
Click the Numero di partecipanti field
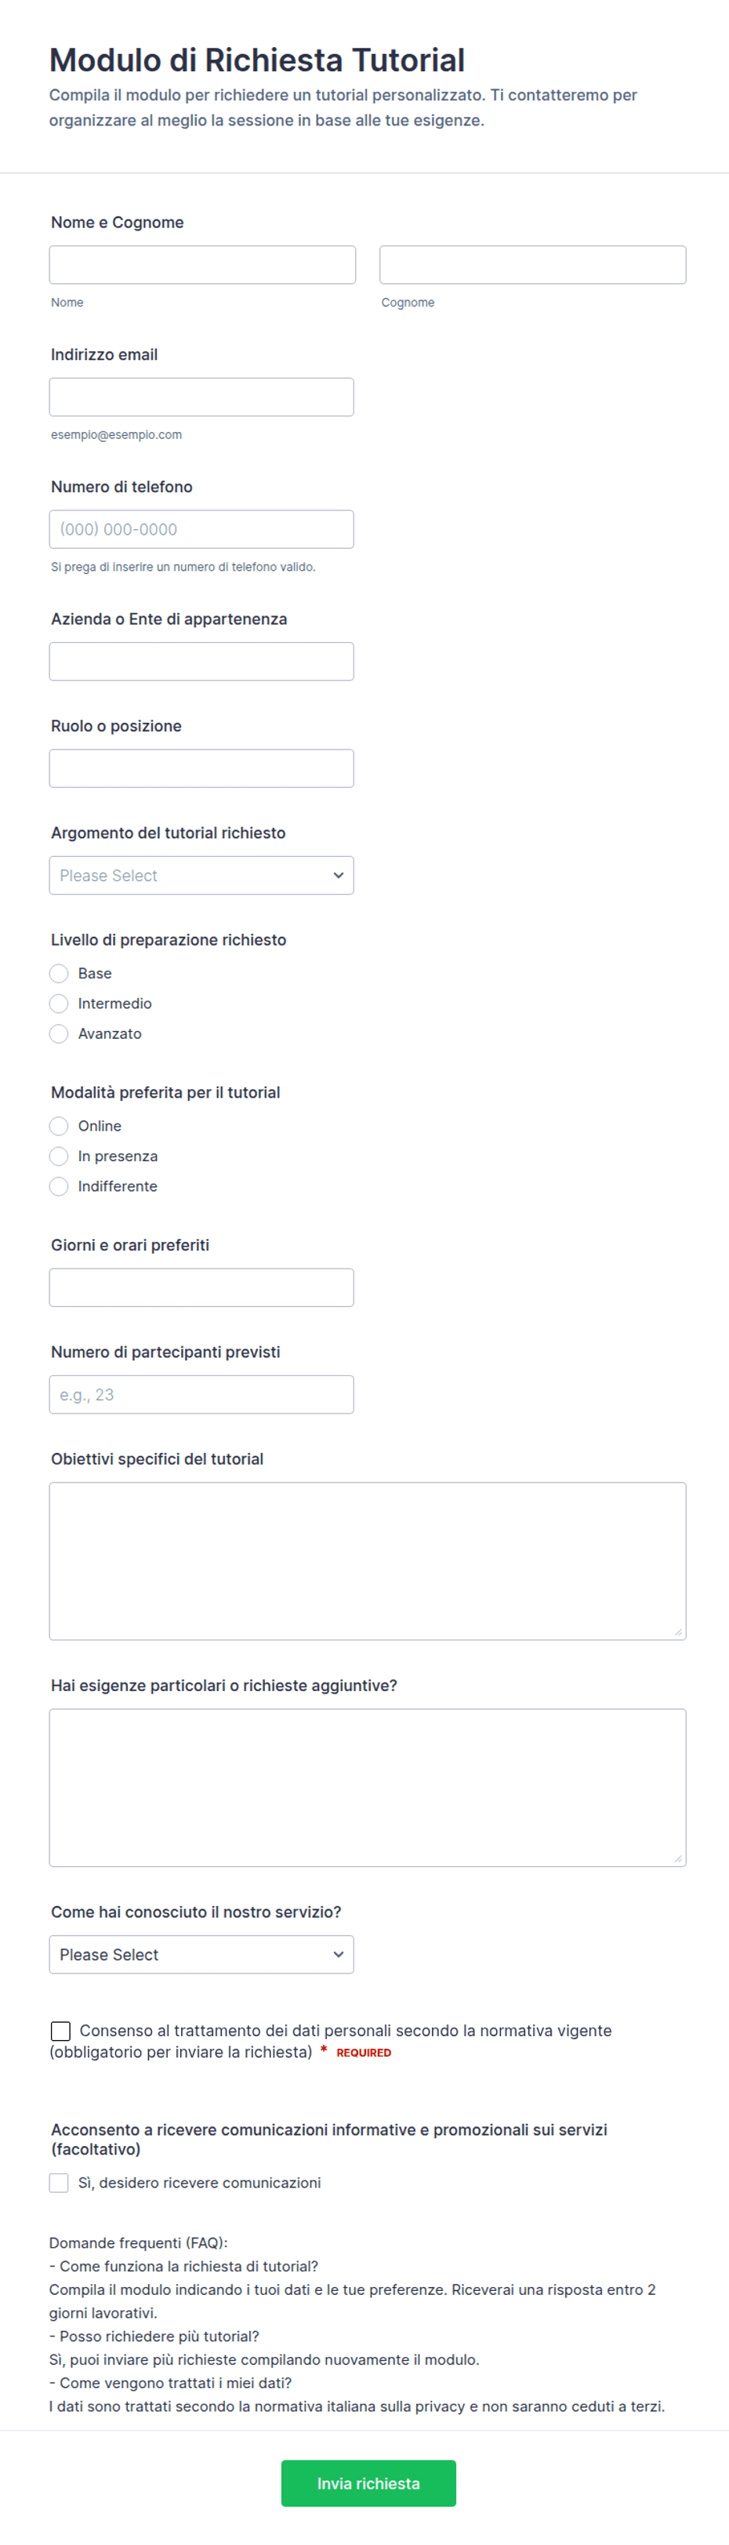coord(201,1394)
